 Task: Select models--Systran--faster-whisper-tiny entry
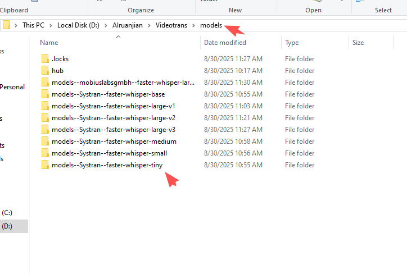(107, 165)
